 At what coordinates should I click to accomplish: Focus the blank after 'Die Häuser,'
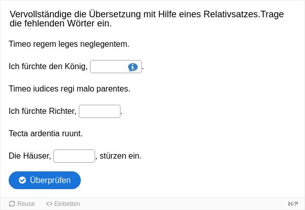coord(74,156)
